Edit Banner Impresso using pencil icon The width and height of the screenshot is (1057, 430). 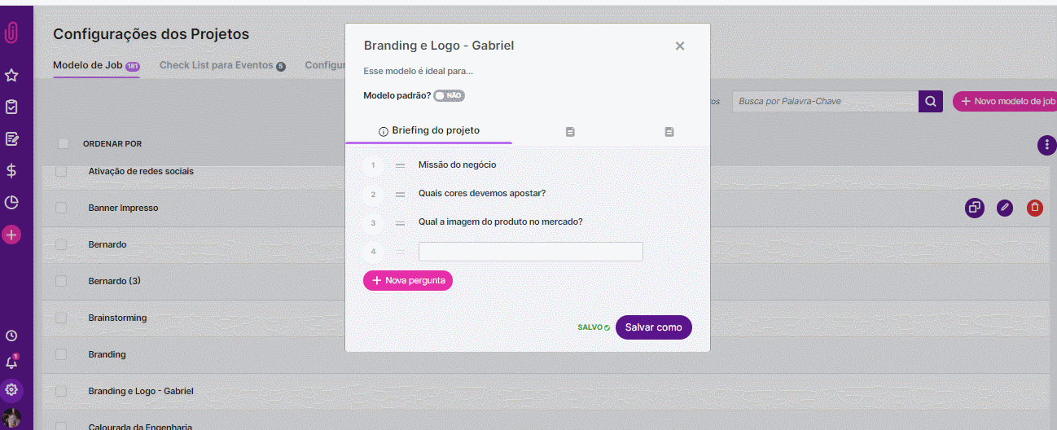pos(1005,208)
